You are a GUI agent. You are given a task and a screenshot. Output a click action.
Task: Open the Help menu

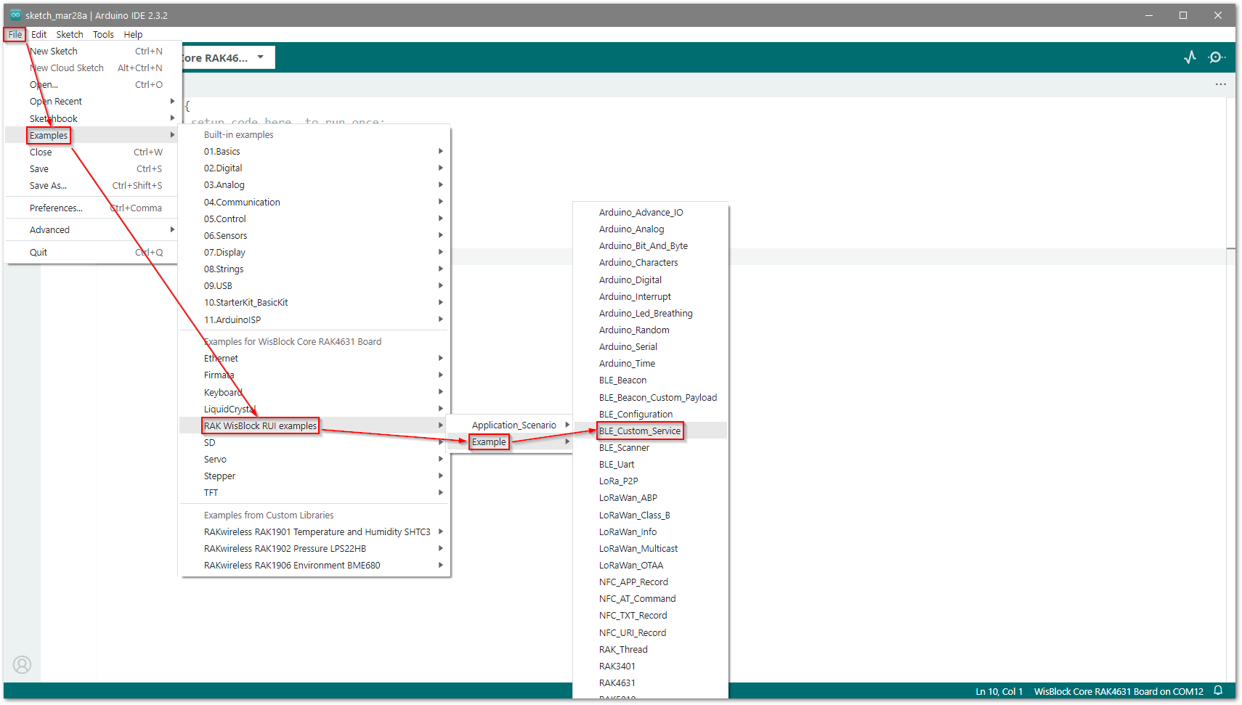pos(133,34)
